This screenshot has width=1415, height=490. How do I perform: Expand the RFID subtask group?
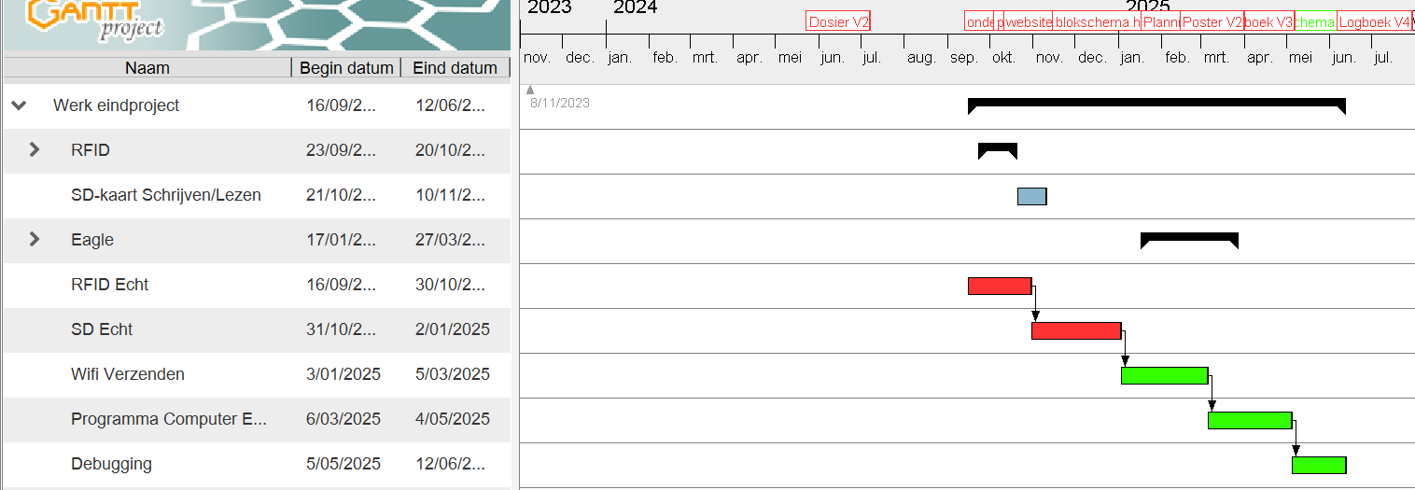[x=35, y=149]
